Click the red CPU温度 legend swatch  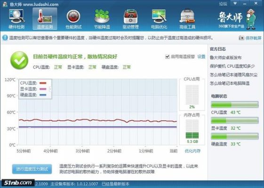click(x=43, y=83)
